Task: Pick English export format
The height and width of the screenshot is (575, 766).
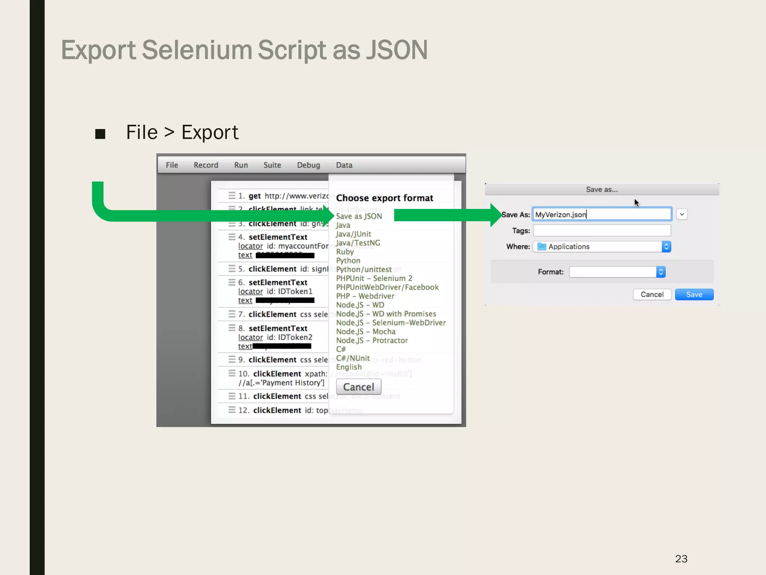Action: pos(349,367)
